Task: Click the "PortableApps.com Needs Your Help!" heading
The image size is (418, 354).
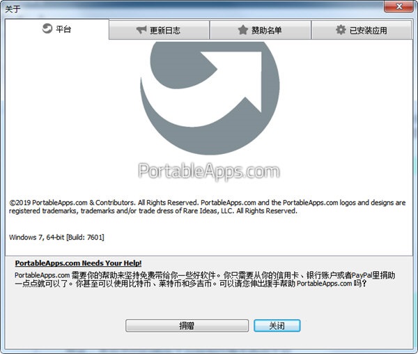Action: [x=78, y=263]
